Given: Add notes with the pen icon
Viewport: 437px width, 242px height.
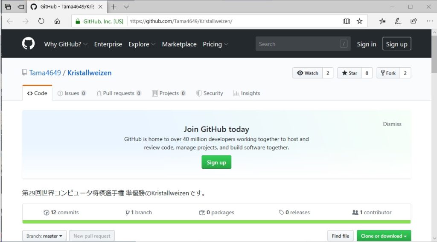Looking at the screenshot, I should tap(398, 21).
